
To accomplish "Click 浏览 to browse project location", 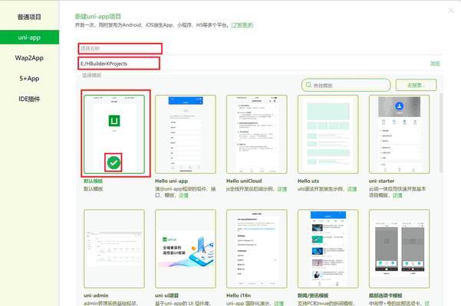I will (x=435, y=63).
